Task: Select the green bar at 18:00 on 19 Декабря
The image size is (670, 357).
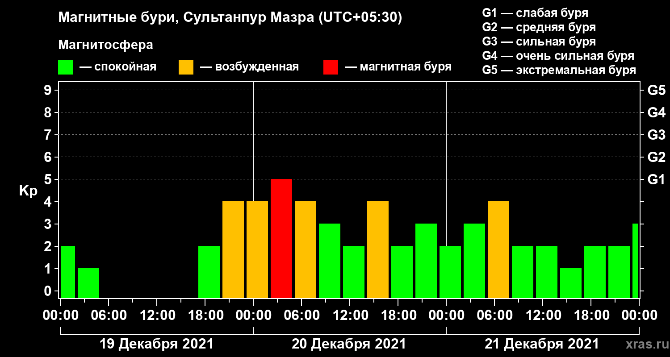Action: 209,272
